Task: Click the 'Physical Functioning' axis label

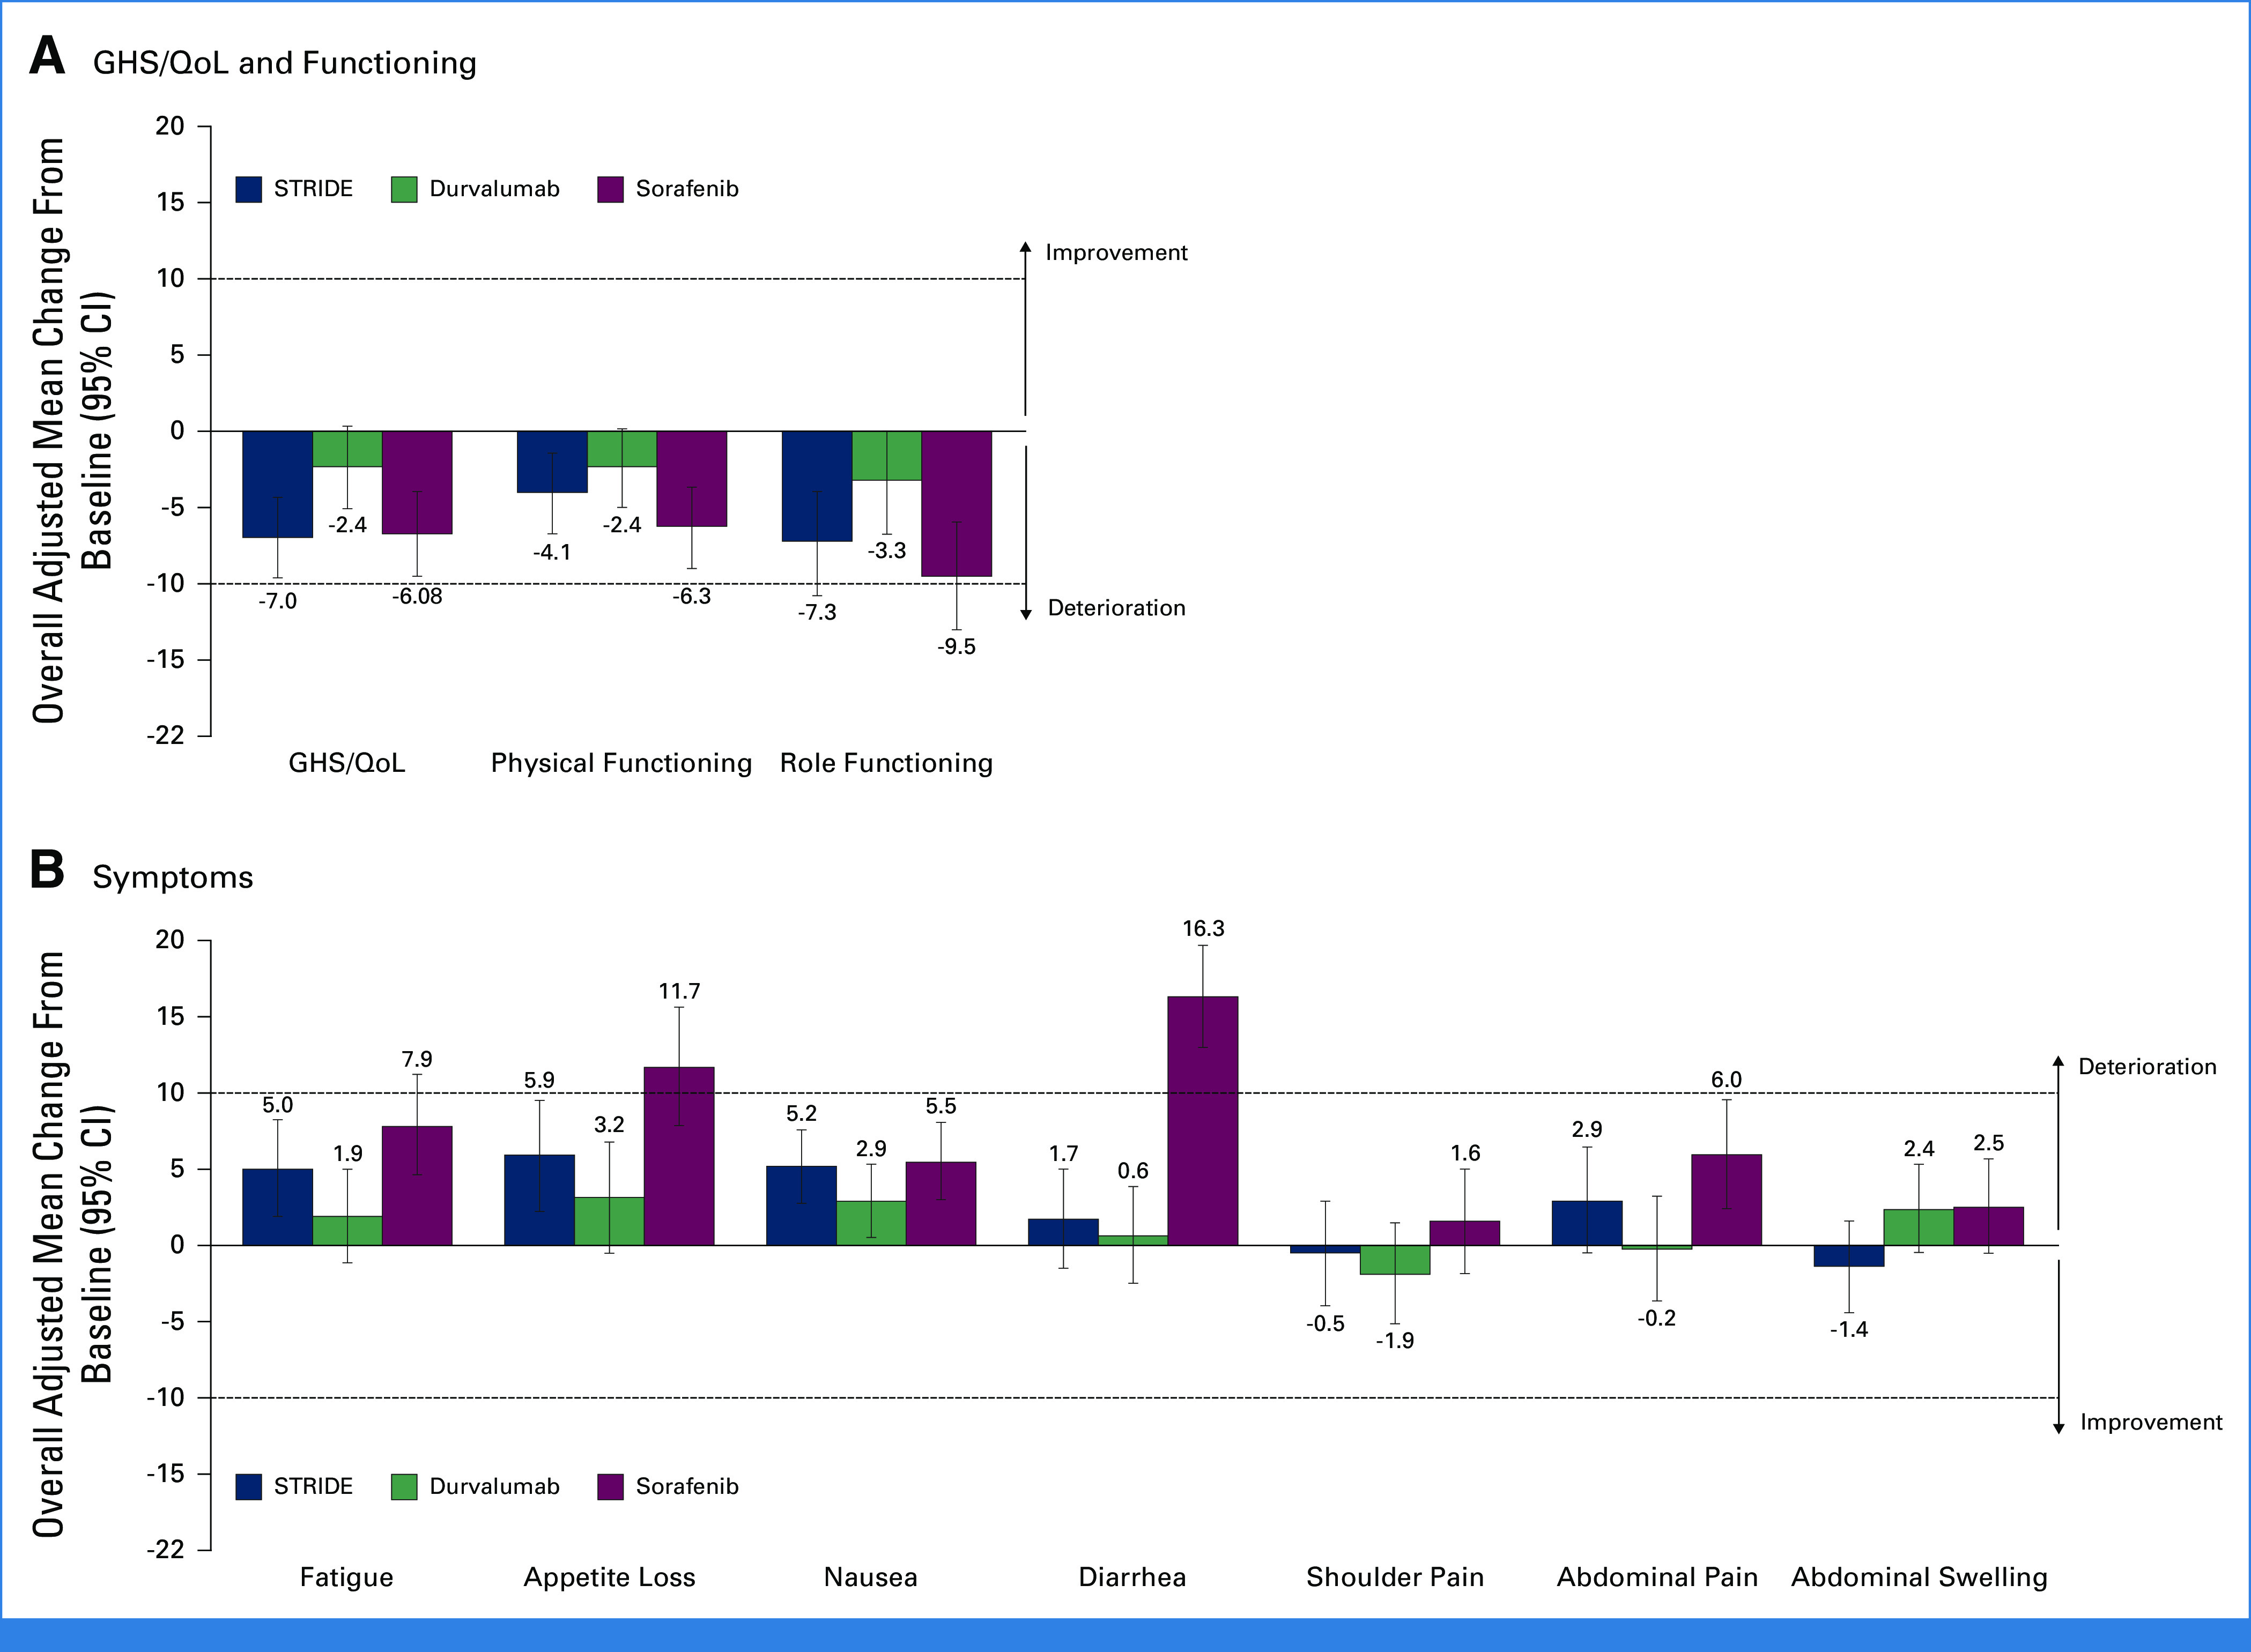Action: (x=621, y=763)
